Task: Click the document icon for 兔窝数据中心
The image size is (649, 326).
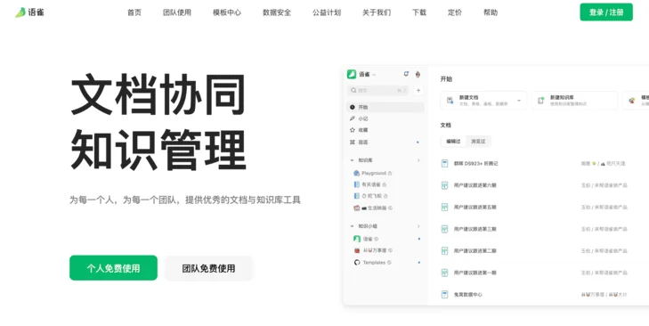Action: click(444, 295)
